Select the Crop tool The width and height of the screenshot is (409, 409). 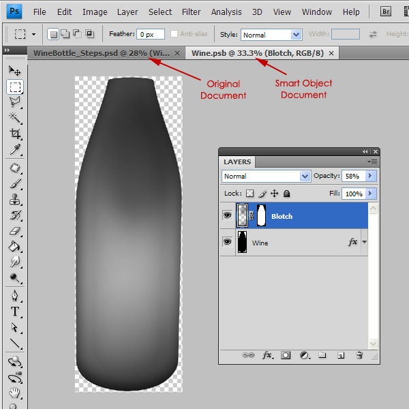(14, 134)
